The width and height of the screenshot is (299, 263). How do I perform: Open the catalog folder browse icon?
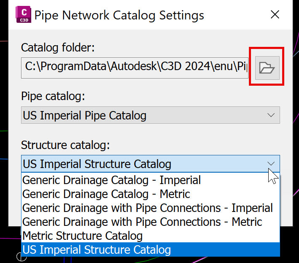click(x=267, y=68)
